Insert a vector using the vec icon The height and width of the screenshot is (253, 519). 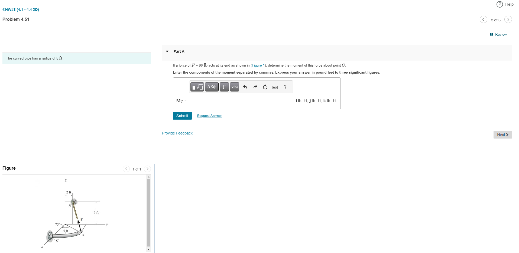(x=234, y=87)
